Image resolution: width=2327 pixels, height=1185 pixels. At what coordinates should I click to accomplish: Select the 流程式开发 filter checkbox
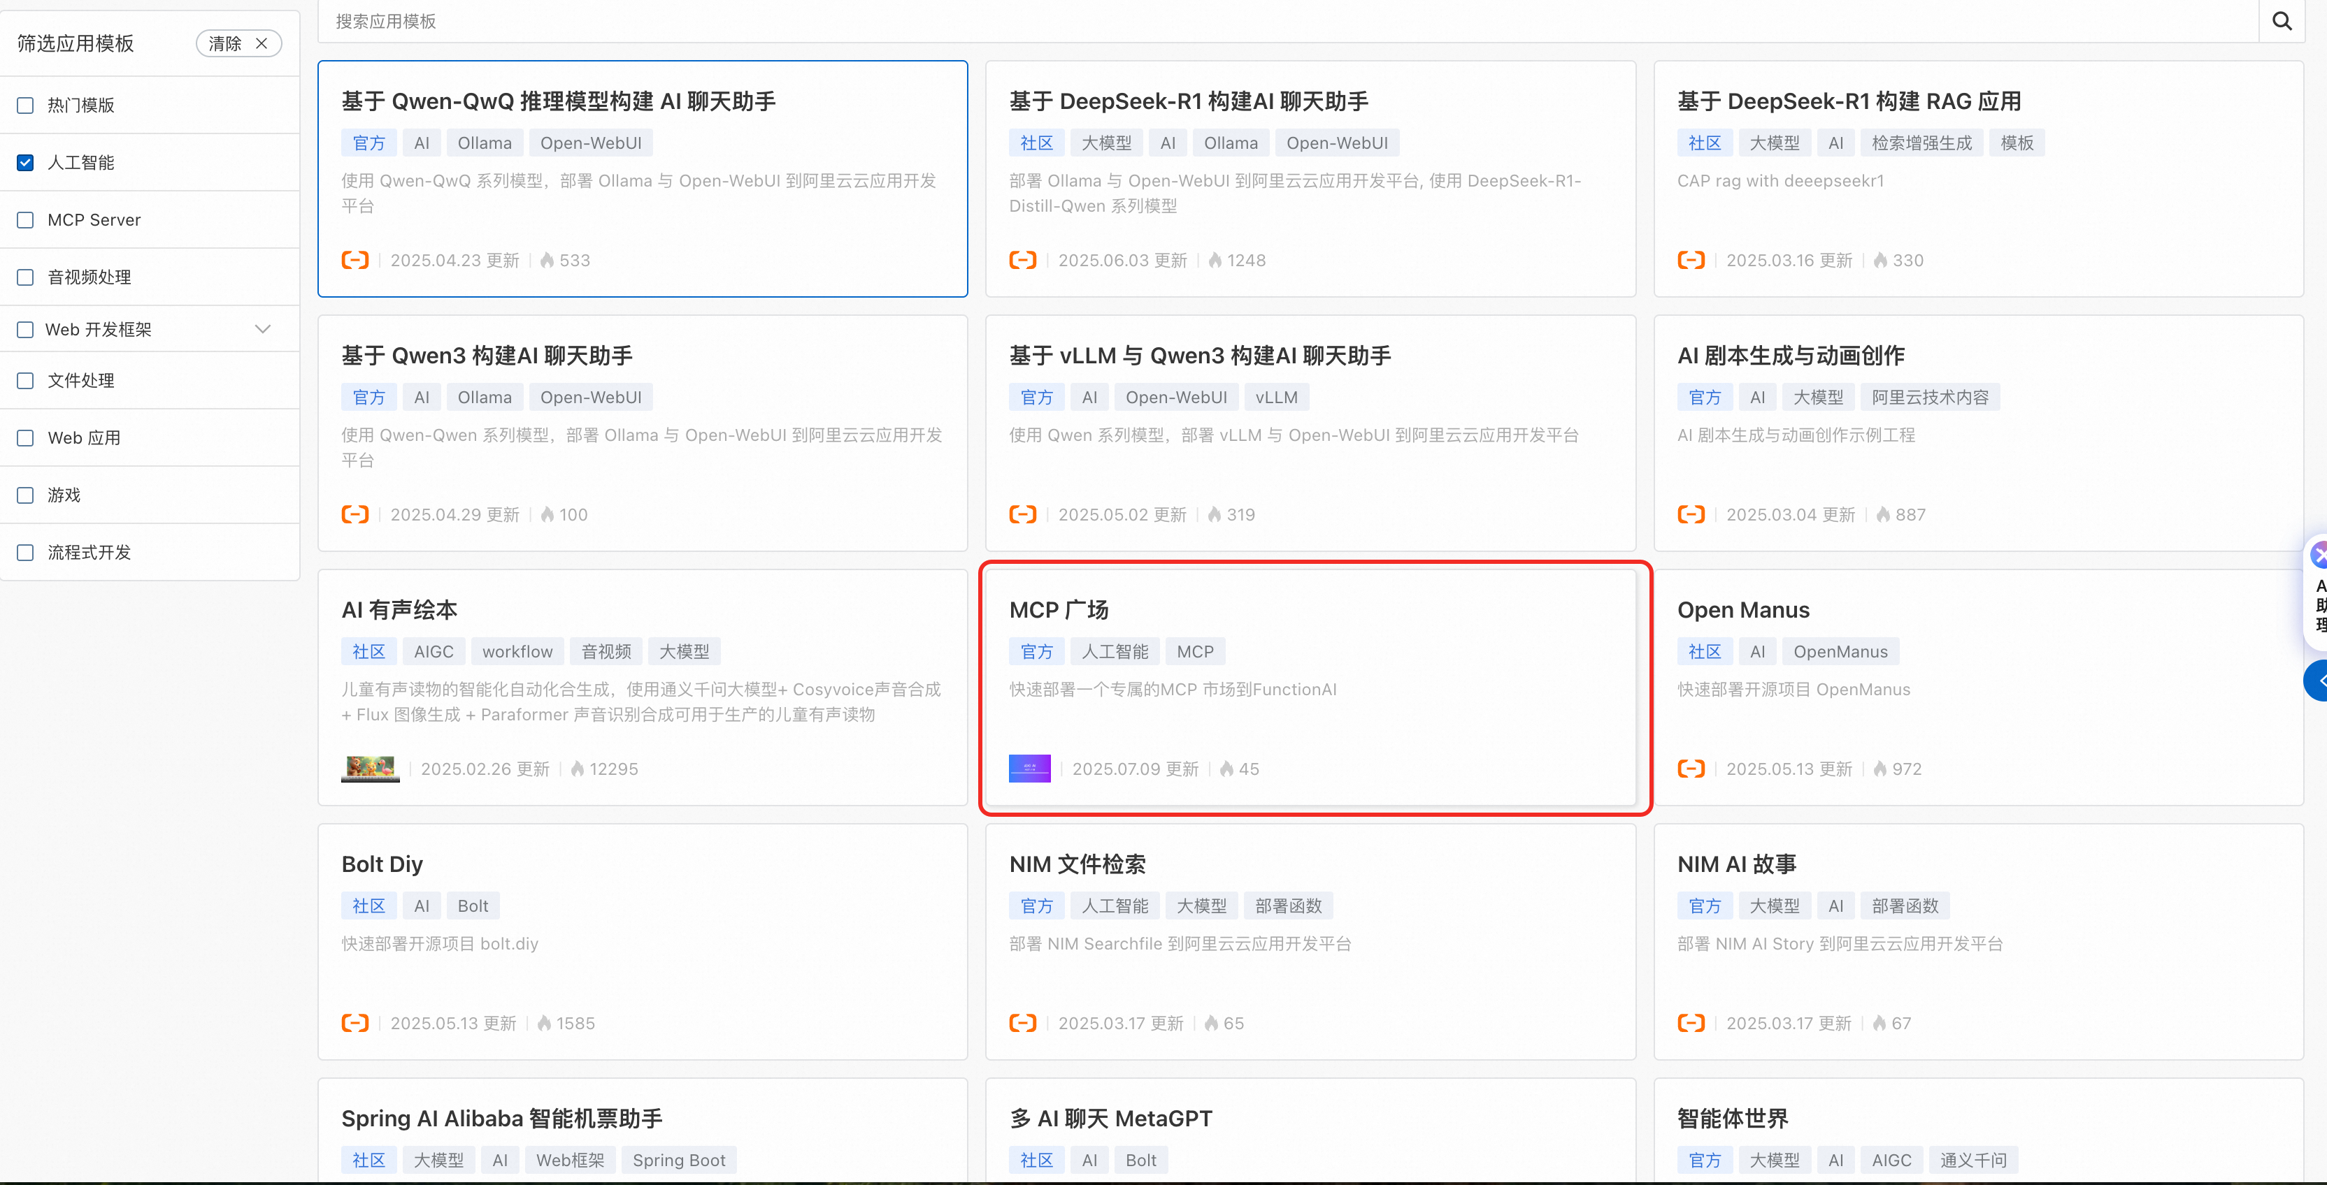tap(25, 553)
